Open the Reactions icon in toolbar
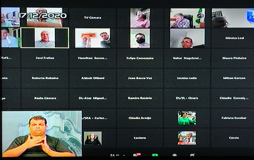This screenshot has height=160, width=254. coord(192,155)
